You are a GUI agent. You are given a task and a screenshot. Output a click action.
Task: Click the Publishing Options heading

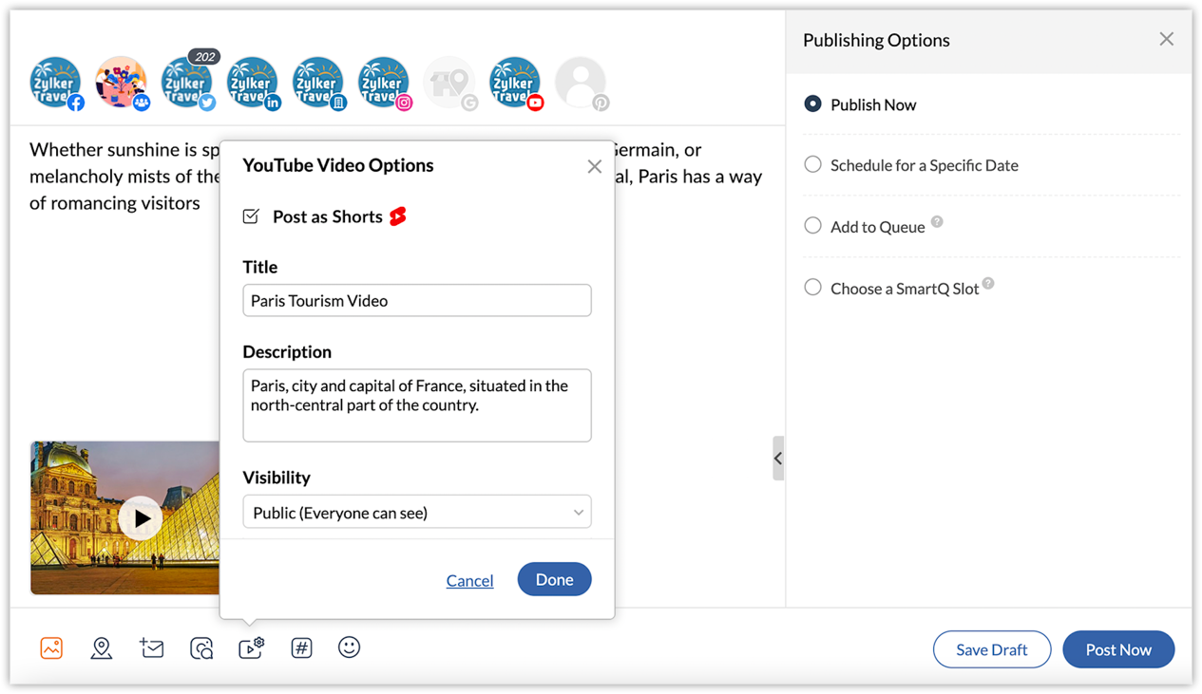[x=876, y=40]
